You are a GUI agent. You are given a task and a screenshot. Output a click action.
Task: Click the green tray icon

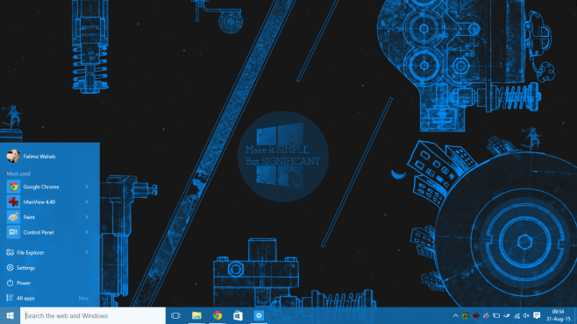coord(466,316)
